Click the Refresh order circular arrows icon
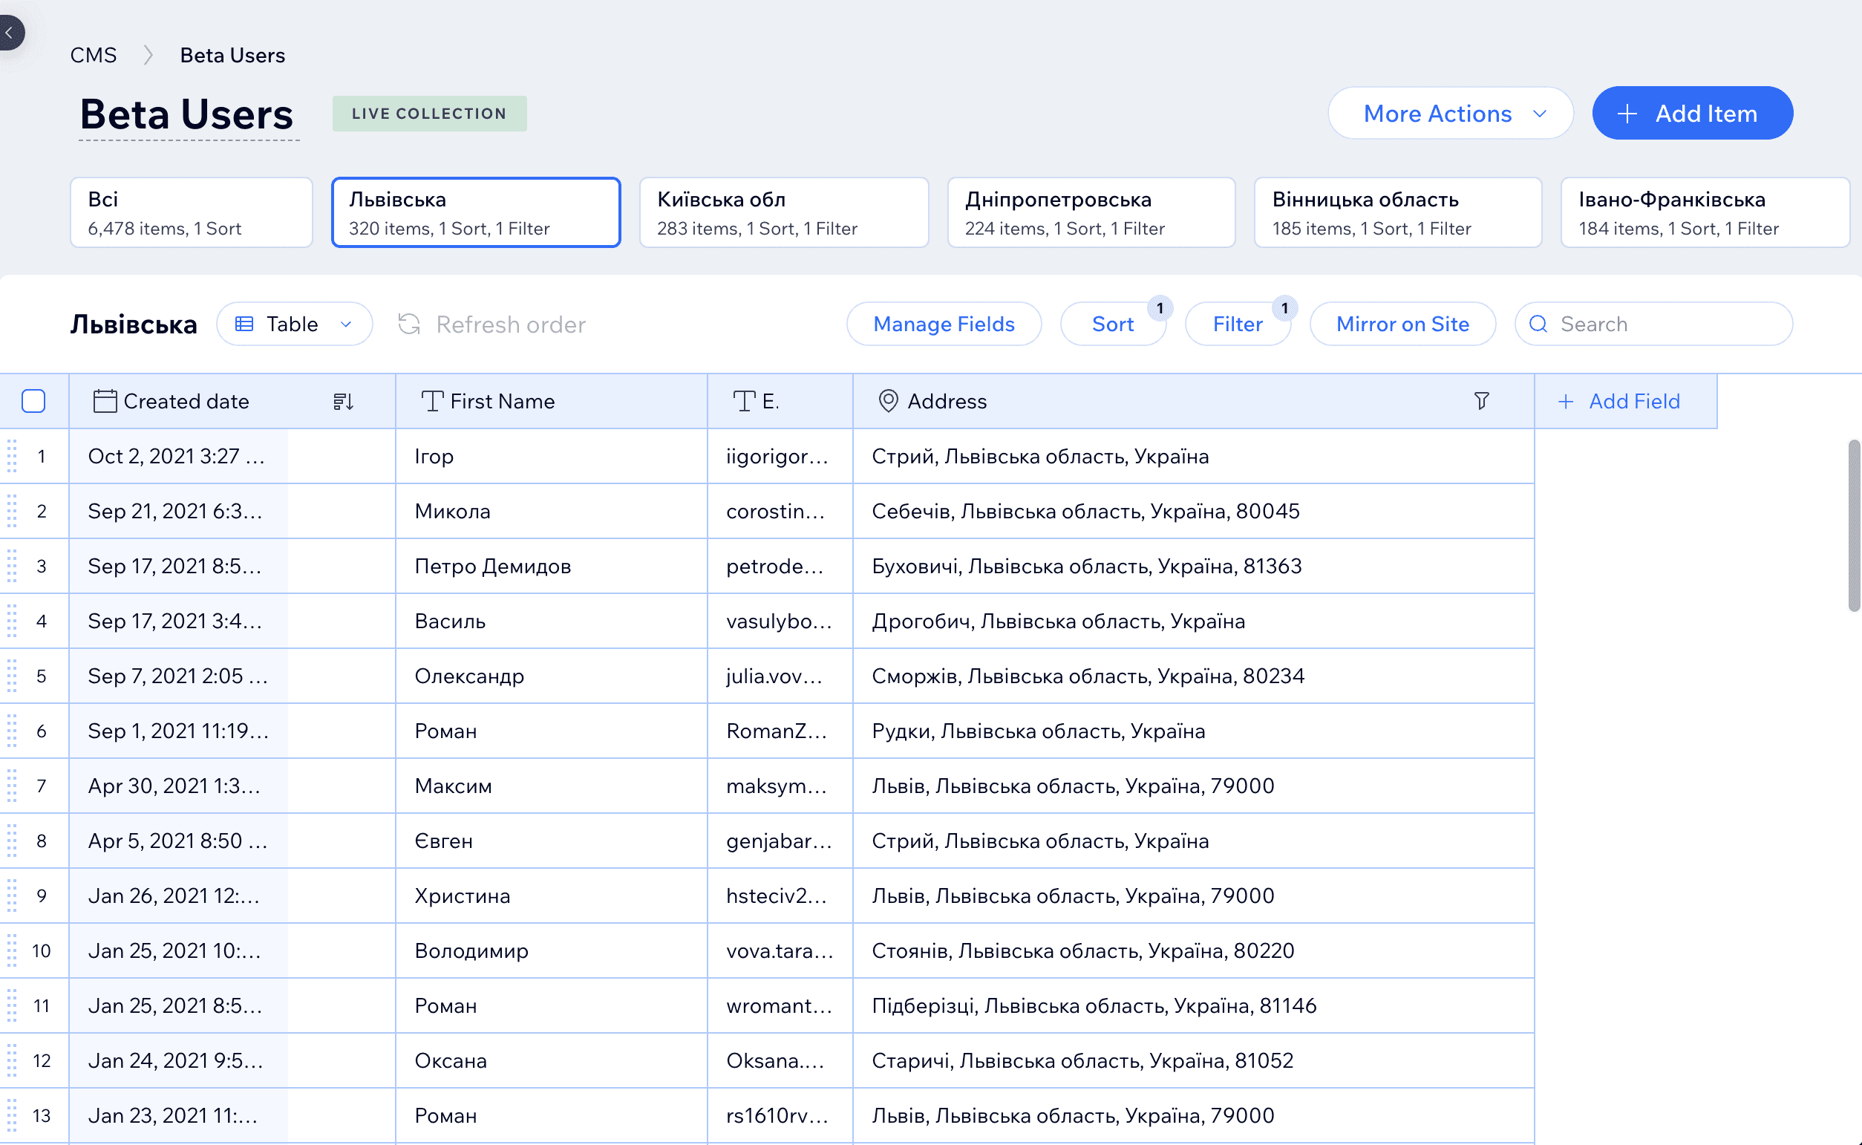 (x=410, y=324)
